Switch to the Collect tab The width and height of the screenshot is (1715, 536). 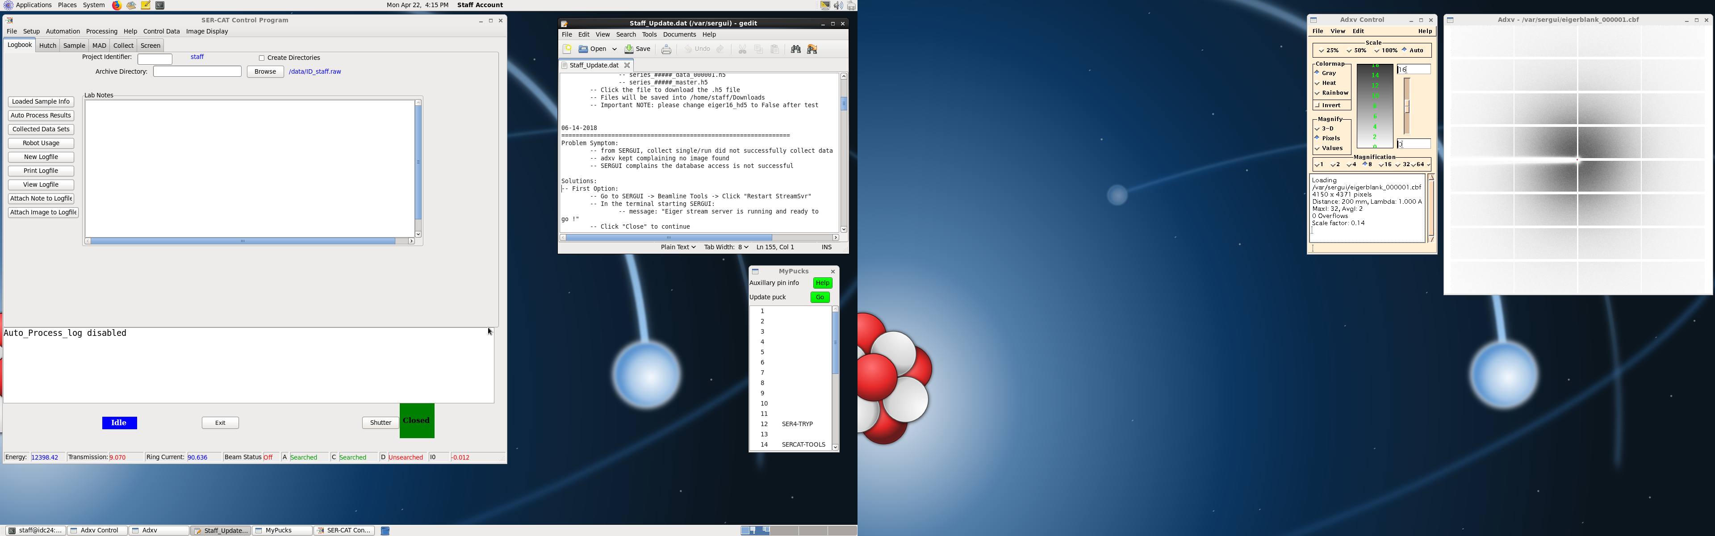point(123,46)
